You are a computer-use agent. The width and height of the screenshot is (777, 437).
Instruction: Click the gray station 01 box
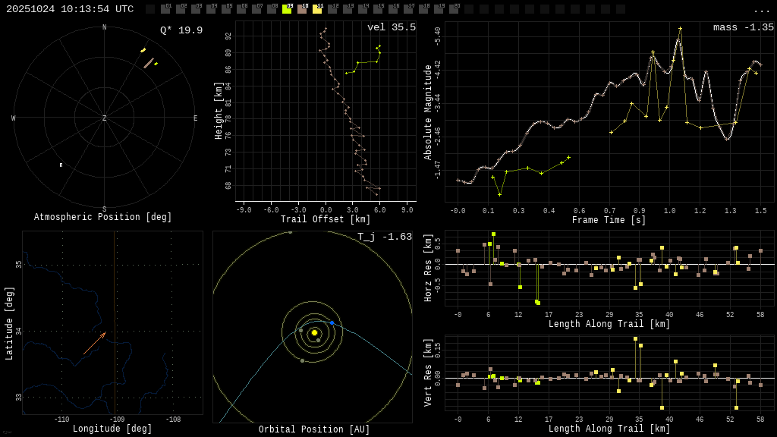165,9
